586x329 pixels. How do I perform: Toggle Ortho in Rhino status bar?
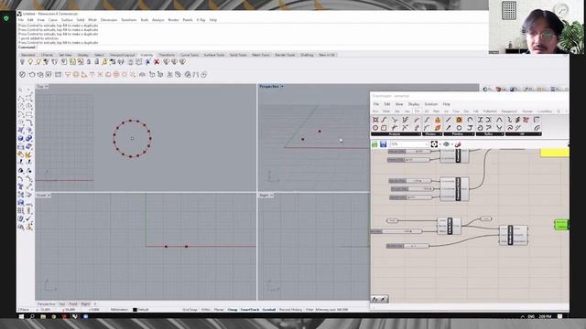pos(205,310)
